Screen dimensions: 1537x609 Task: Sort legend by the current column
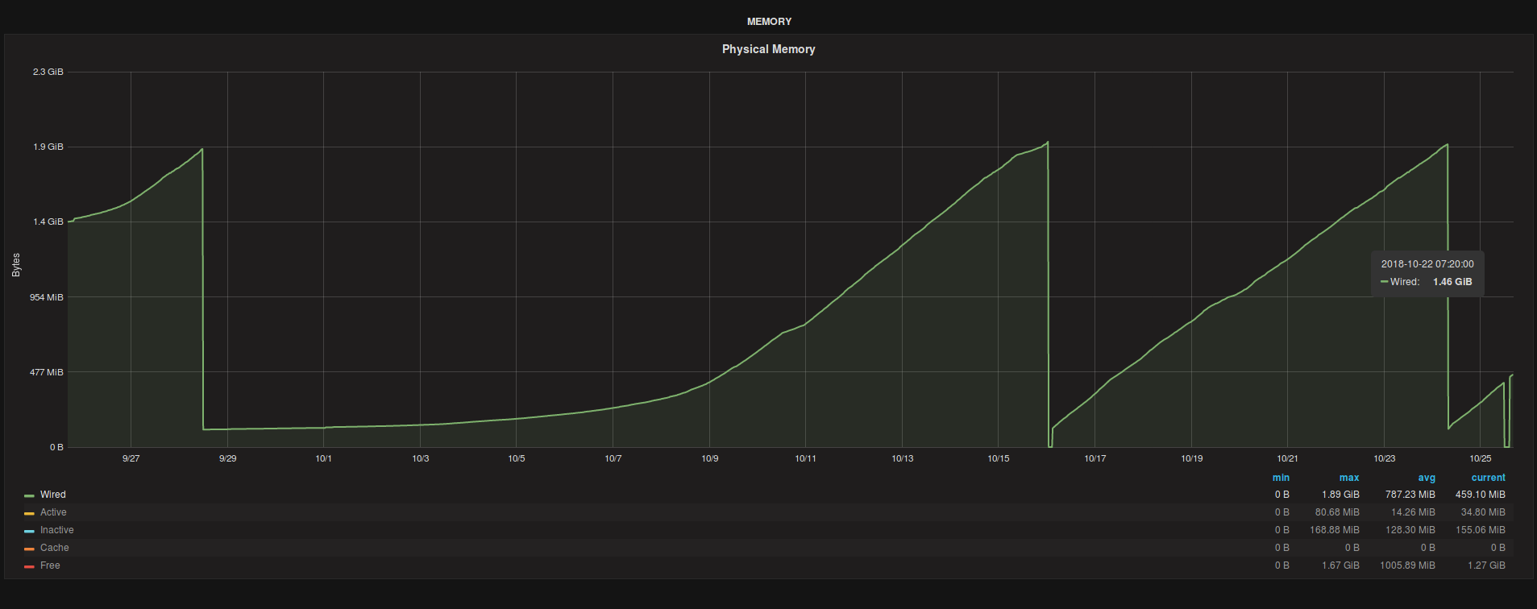point(1488,478)
